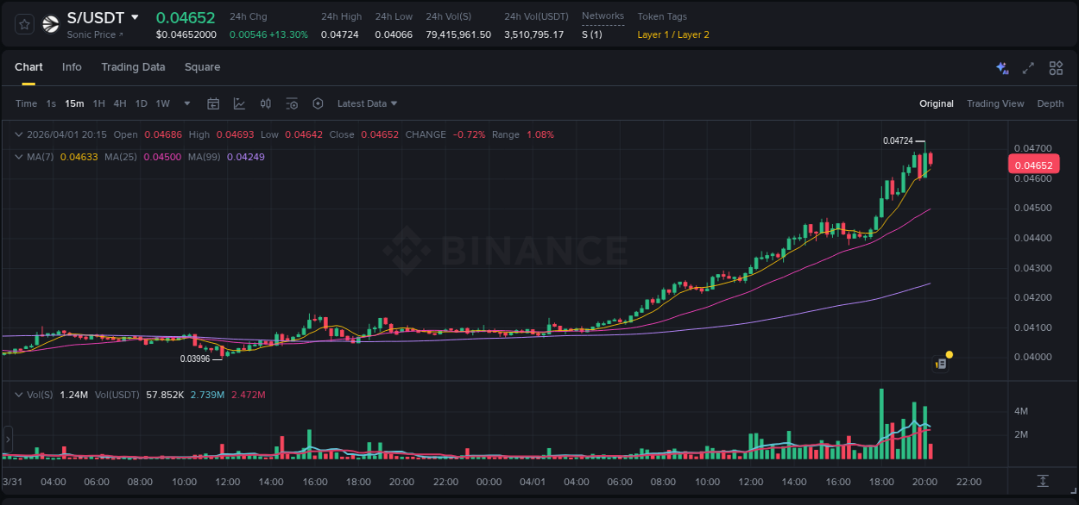The image size is (1079, 505).
Task: Open the chart settings hexagon icon
Action: pos(318,103)
